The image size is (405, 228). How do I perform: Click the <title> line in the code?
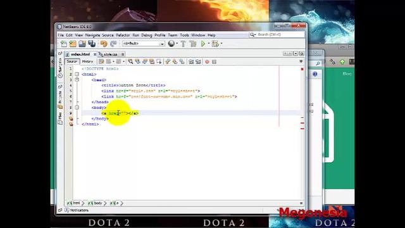(134, 85)
